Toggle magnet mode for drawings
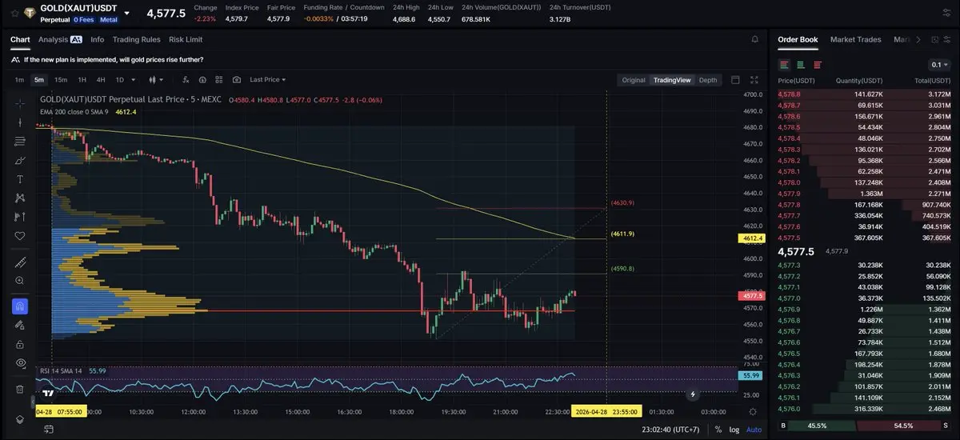 pyautogui.click(x=20, y=306)
